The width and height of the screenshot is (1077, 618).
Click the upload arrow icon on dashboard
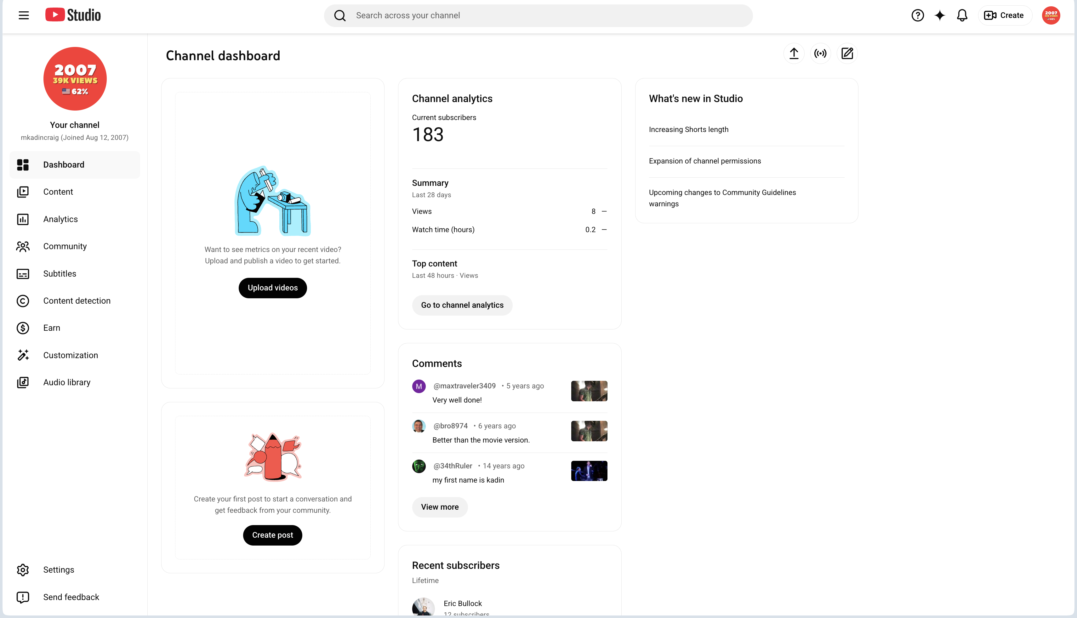click(x=794, y=54)
